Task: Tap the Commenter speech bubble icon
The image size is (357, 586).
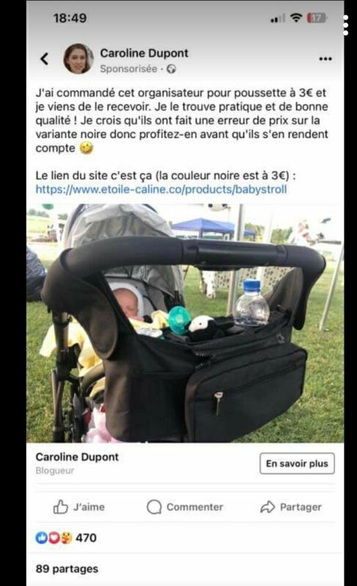Action: (154, 507)
